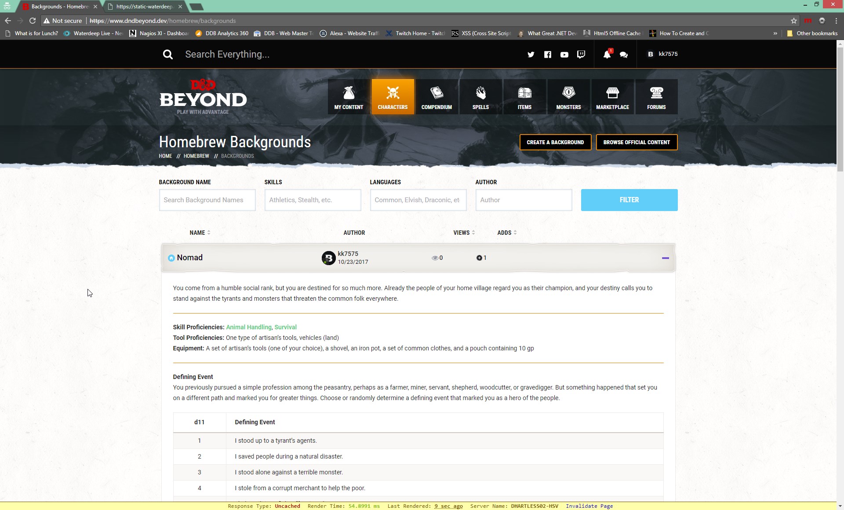Open the Twitch Home bookmark
The image size is (844, 510).
click(x=415, y=33)
